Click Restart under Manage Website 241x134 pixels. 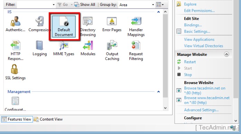[190, 62]
